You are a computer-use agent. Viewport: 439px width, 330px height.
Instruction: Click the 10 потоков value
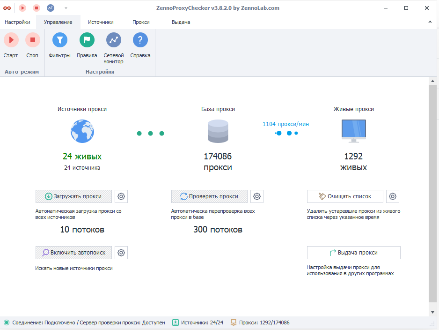coord(82,230)
